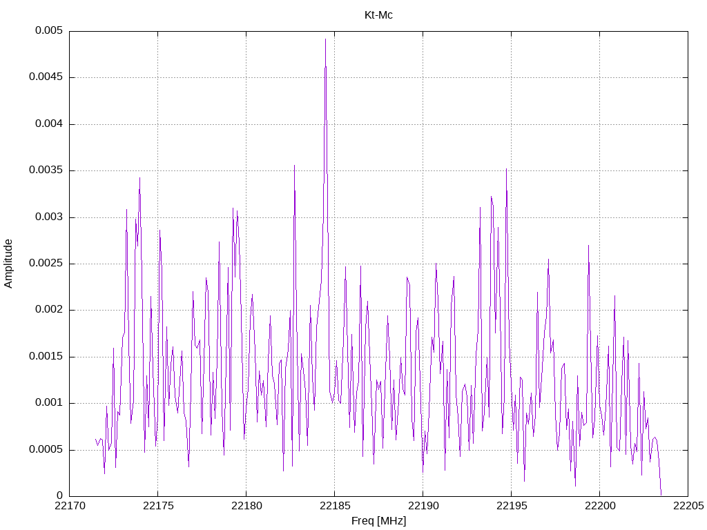
Task: Click the plot title Kt-Mc
Action: coord(378,15)
